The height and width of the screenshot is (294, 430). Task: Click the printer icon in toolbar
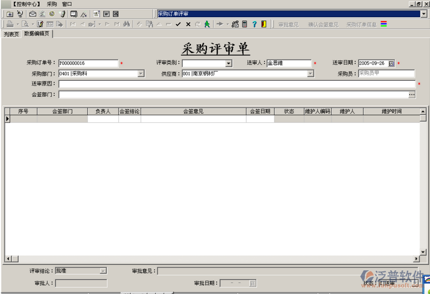(x=9, y=24)
